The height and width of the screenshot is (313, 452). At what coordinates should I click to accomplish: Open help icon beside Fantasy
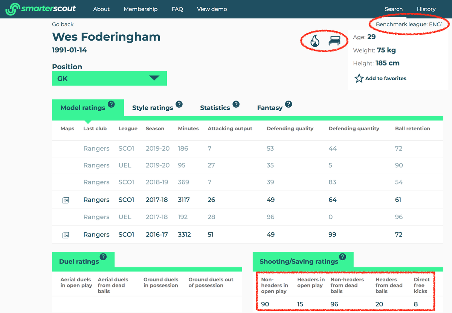[x=288, y=104]
